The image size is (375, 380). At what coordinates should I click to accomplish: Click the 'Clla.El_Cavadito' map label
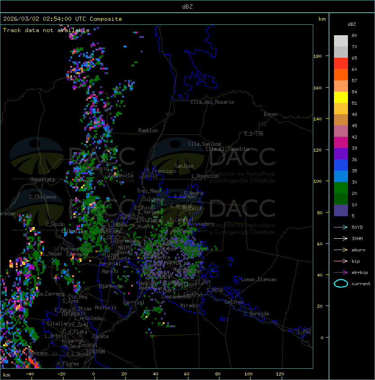click(227, 149)
